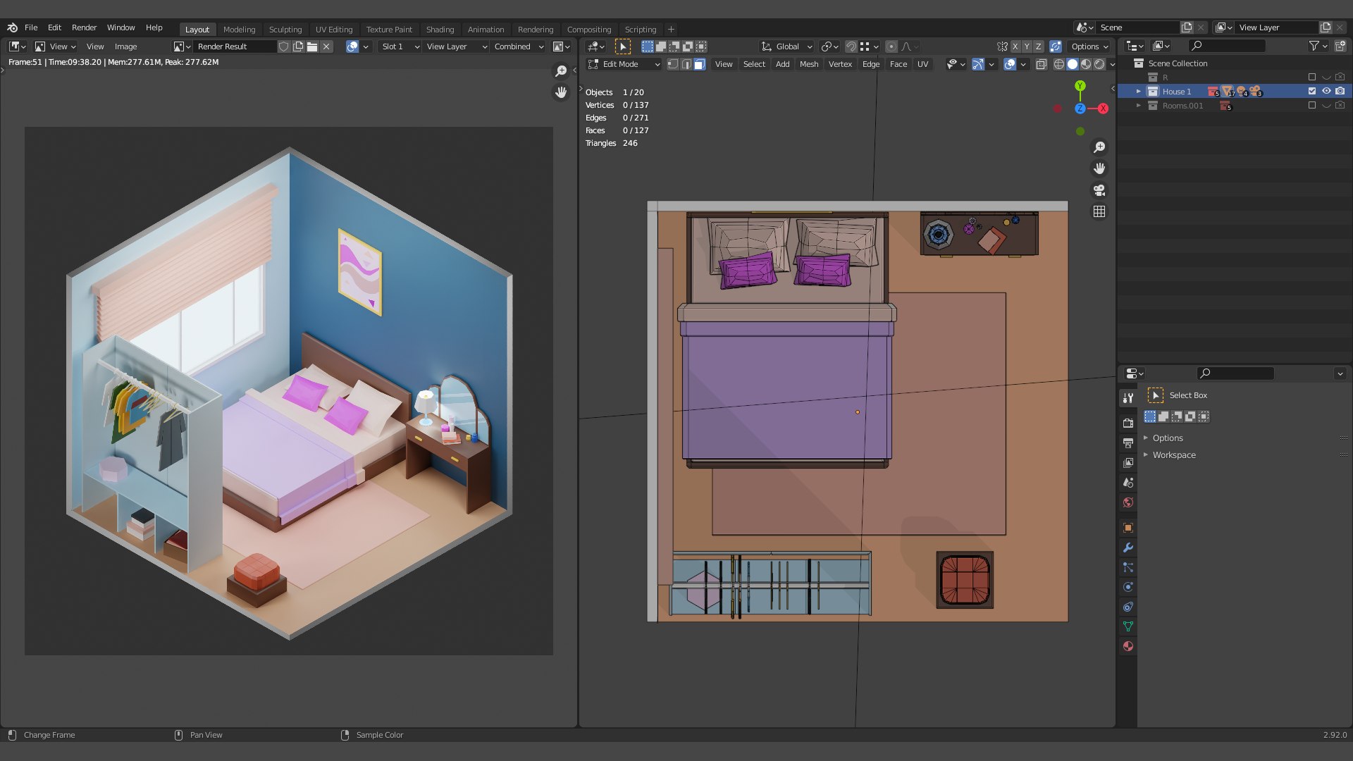Switch to the UV Editing workspace tab
This screenshot has width=1353, height=761.
[x=334, y=30]
